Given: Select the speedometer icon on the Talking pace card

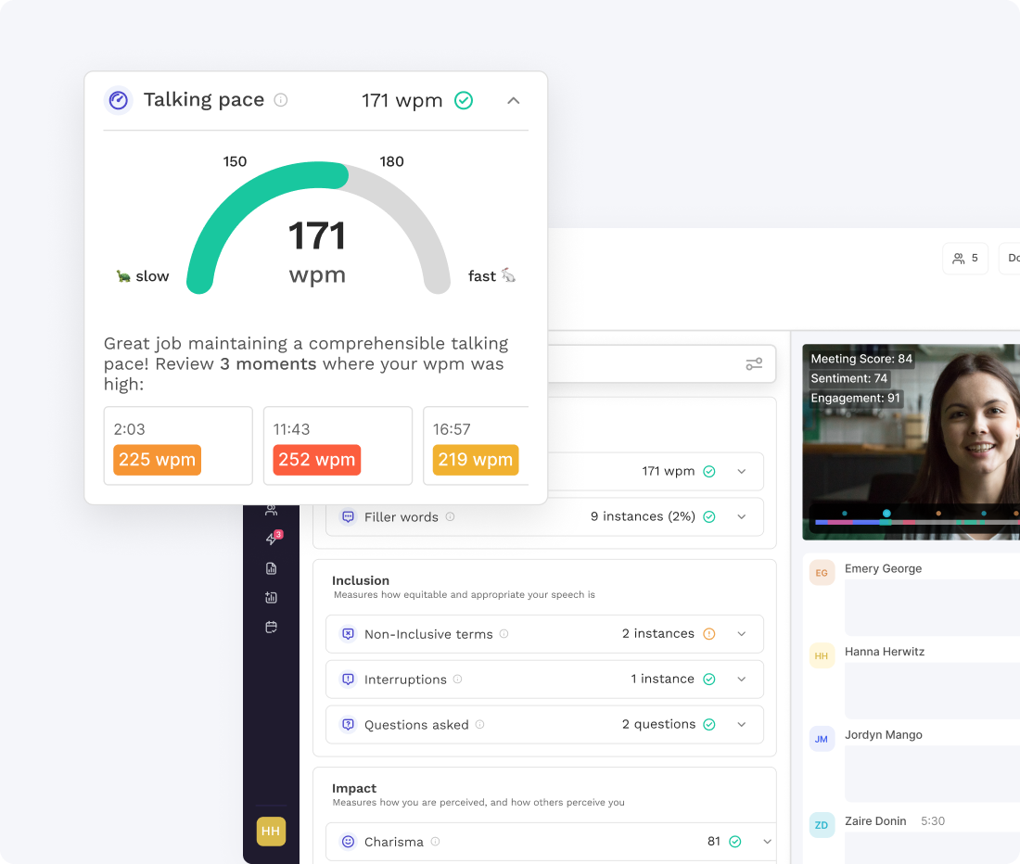Looking at the screenshot, I should pos(118,99).
